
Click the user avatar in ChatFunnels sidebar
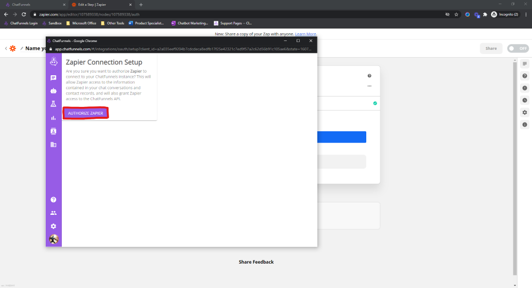click(54, 239)
